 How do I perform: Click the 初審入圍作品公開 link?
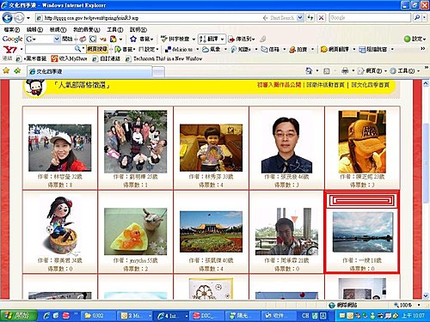279,85
